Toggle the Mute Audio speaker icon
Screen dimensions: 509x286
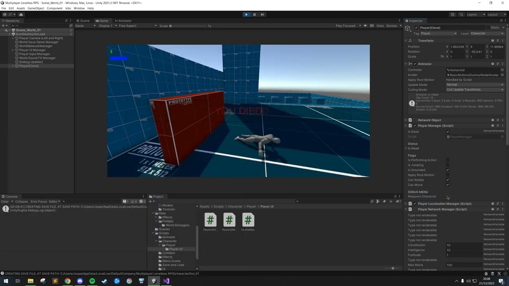point(365,26)
